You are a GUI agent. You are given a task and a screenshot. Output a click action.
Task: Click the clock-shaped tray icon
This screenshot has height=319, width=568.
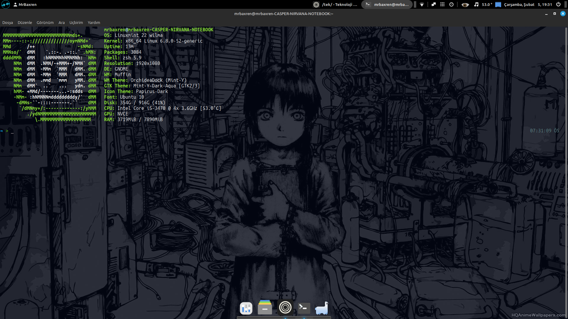coord(451,4)
